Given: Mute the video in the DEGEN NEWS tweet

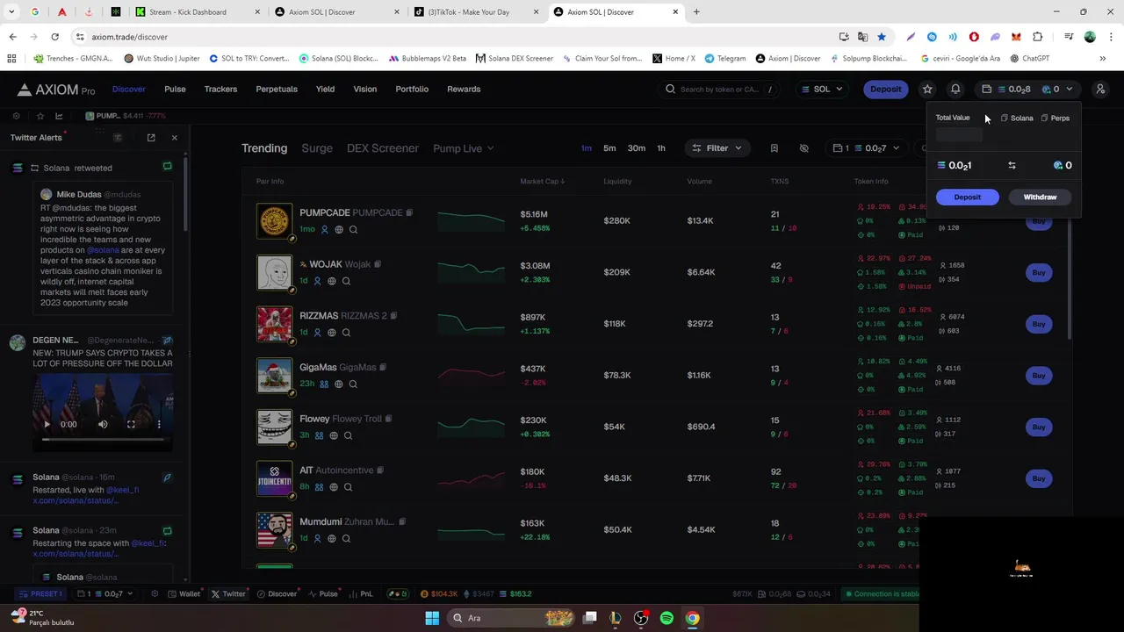Looking at the screenshot, I should (103, 424).
